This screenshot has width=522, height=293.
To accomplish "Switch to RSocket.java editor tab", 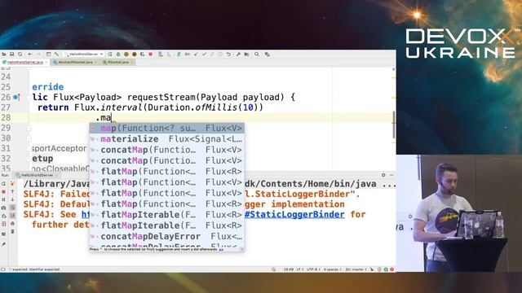I will pyautogui.click(x=117, y=62).
